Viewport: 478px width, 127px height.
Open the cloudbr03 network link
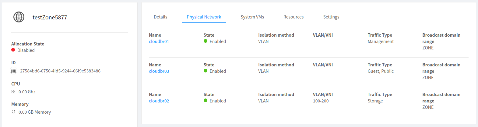(x=159, y=71)
